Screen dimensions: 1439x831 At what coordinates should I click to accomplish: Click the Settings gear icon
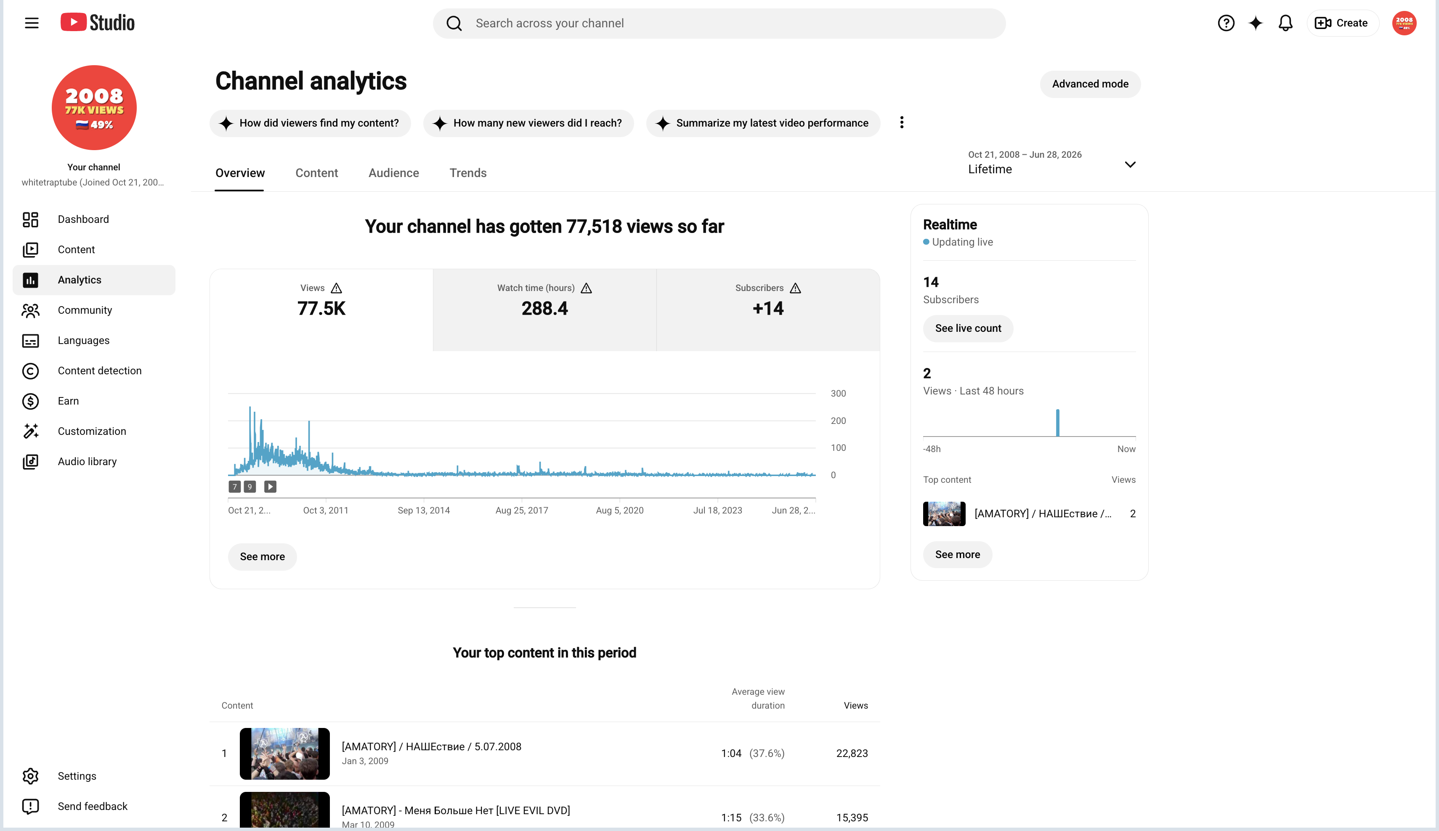coord(30,775)
